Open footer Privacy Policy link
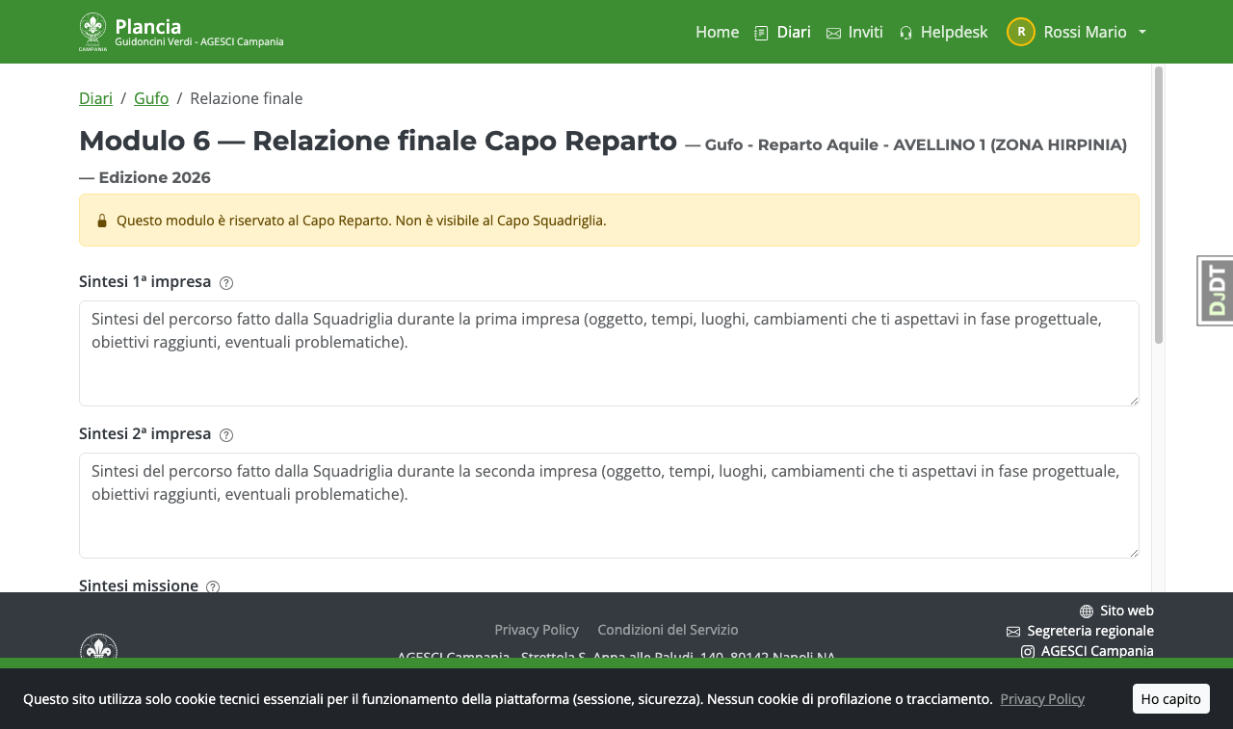Screen dimensions: 1233x729 click(x=537, y=630)
